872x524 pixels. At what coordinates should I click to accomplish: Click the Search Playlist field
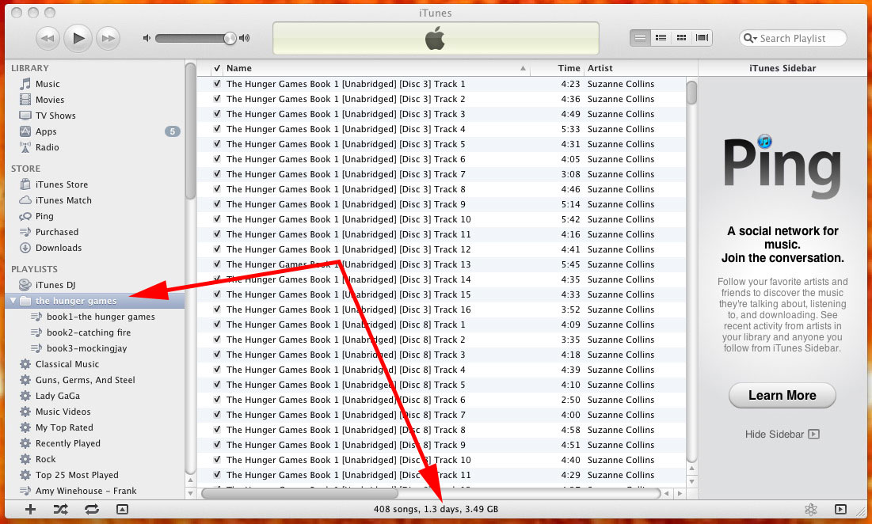pyautogui.click(x=793, y=38)
